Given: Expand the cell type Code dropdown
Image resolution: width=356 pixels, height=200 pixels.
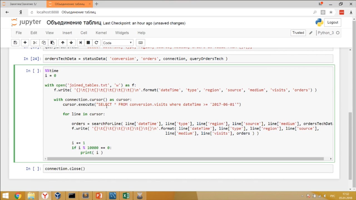Looking at the screenshot, I should (x=117, y=43).
